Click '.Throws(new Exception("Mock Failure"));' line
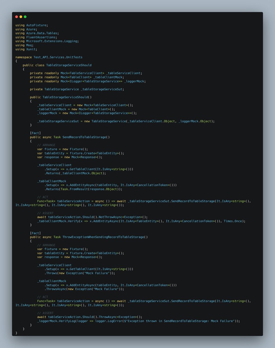275x348 pixels. tap(80, 273)
